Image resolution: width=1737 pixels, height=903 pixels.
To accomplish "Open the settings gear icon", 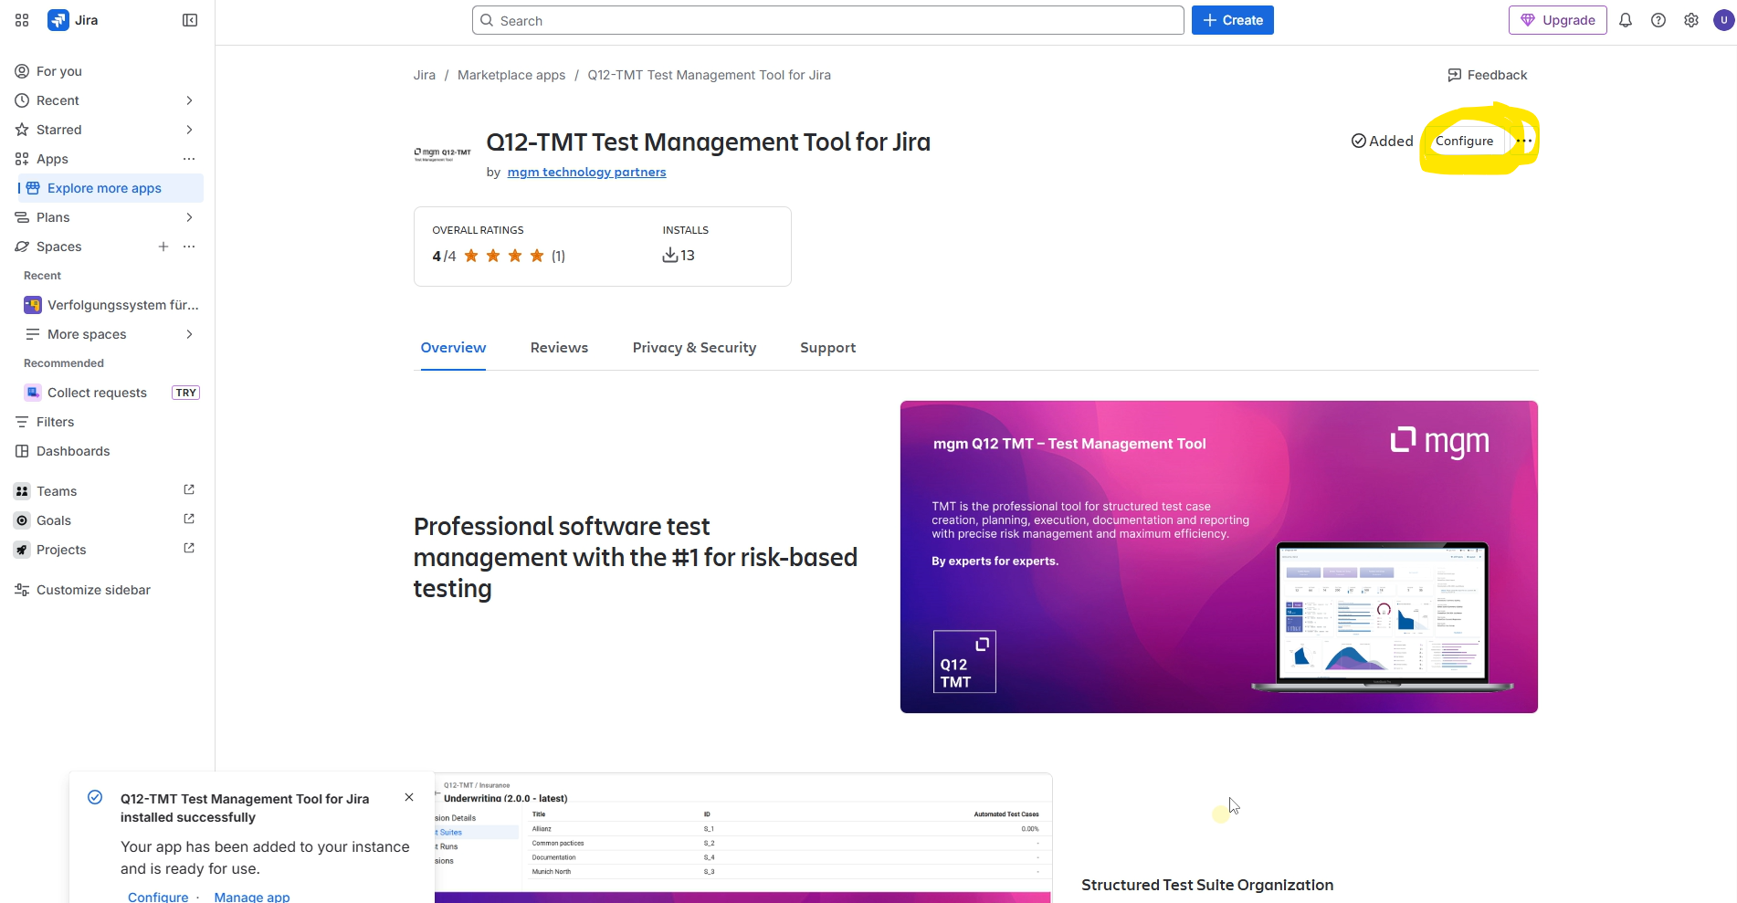I will pos(1691,20).
